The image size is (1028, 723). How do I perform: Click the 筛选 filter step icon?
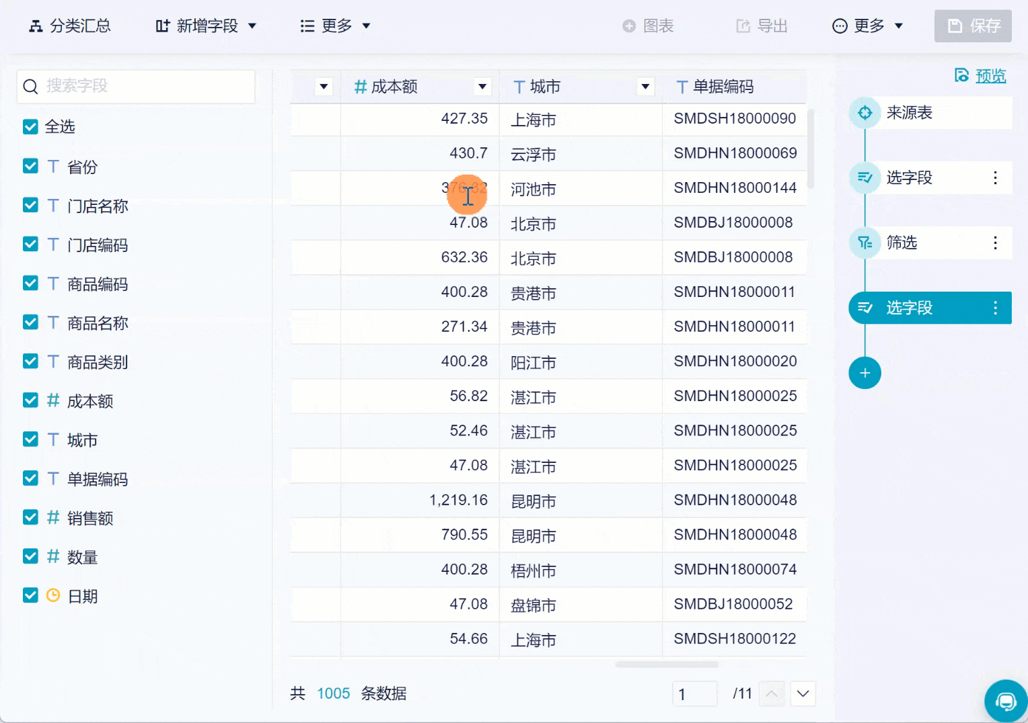click(865, 243)
